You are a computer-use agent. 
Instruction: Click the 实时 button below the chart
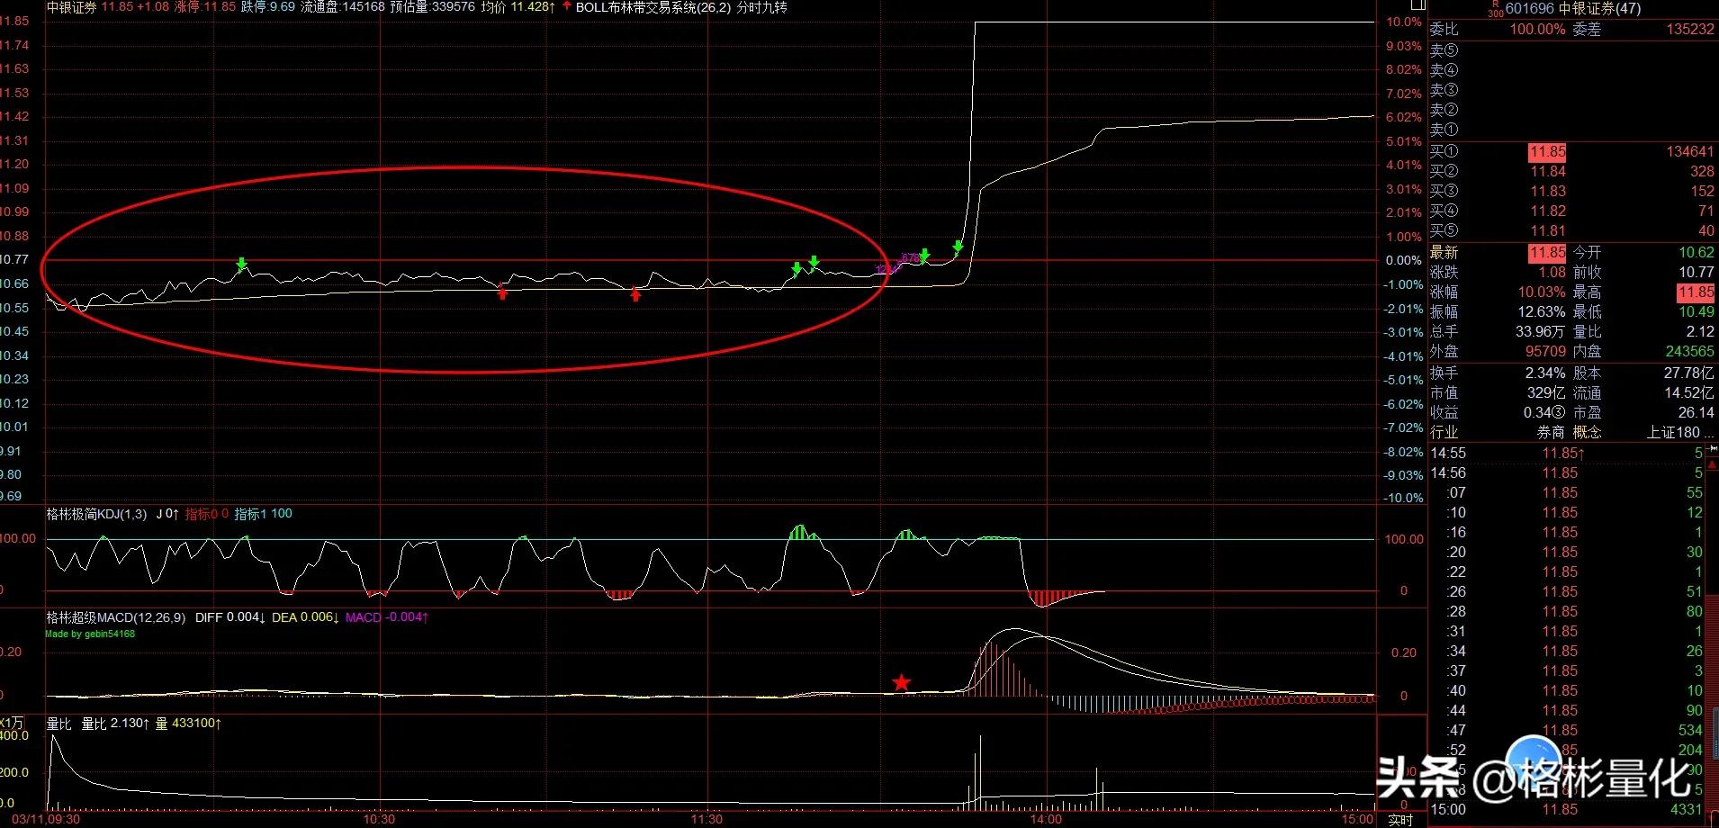1400,820
